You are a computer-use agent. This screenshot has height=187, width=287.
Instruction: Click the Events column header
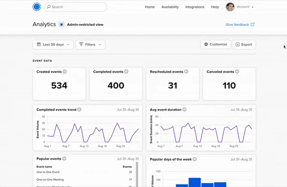click(127, 167)
